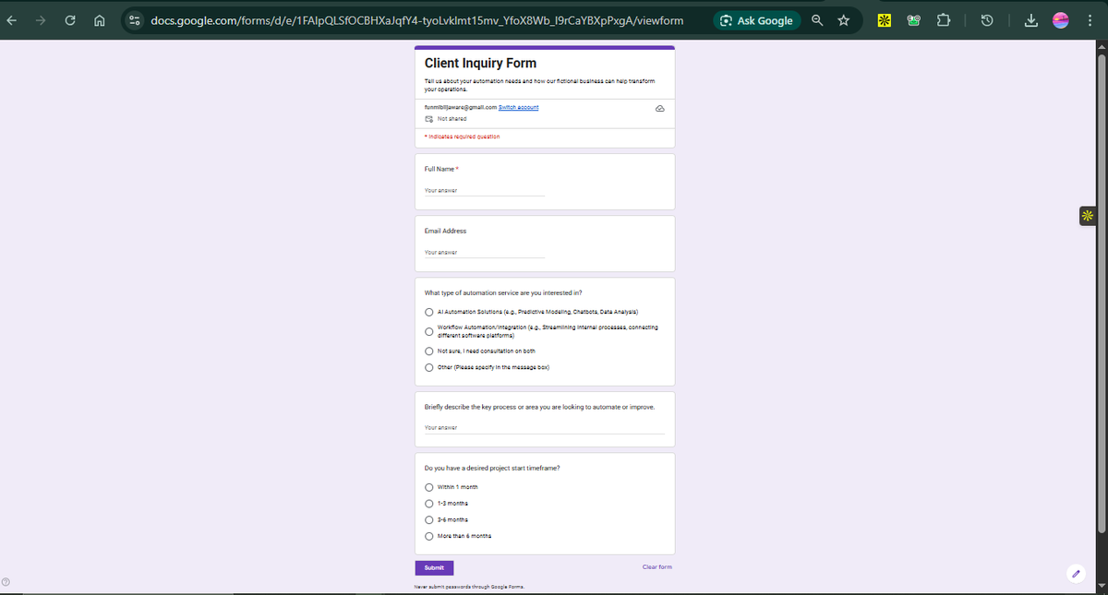Open the browser home page icon
This screenshot has width=1108, height=595.
click(101, 20)
